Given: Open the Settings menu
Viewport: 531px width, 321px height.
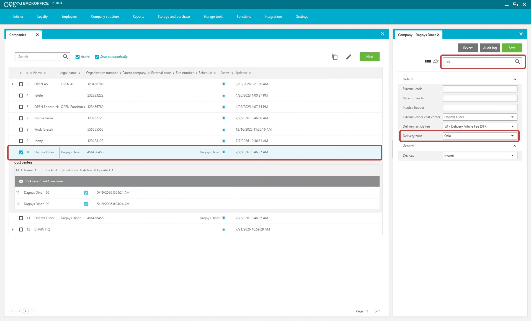Looking at the screenshot, I should tap(302, 17).
